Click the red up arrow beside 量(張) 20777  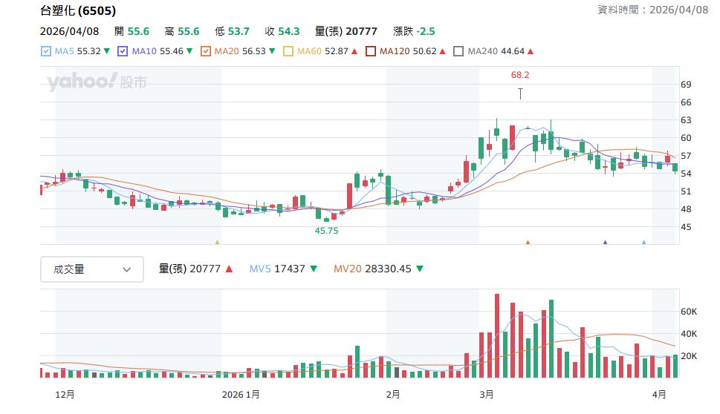229,269
